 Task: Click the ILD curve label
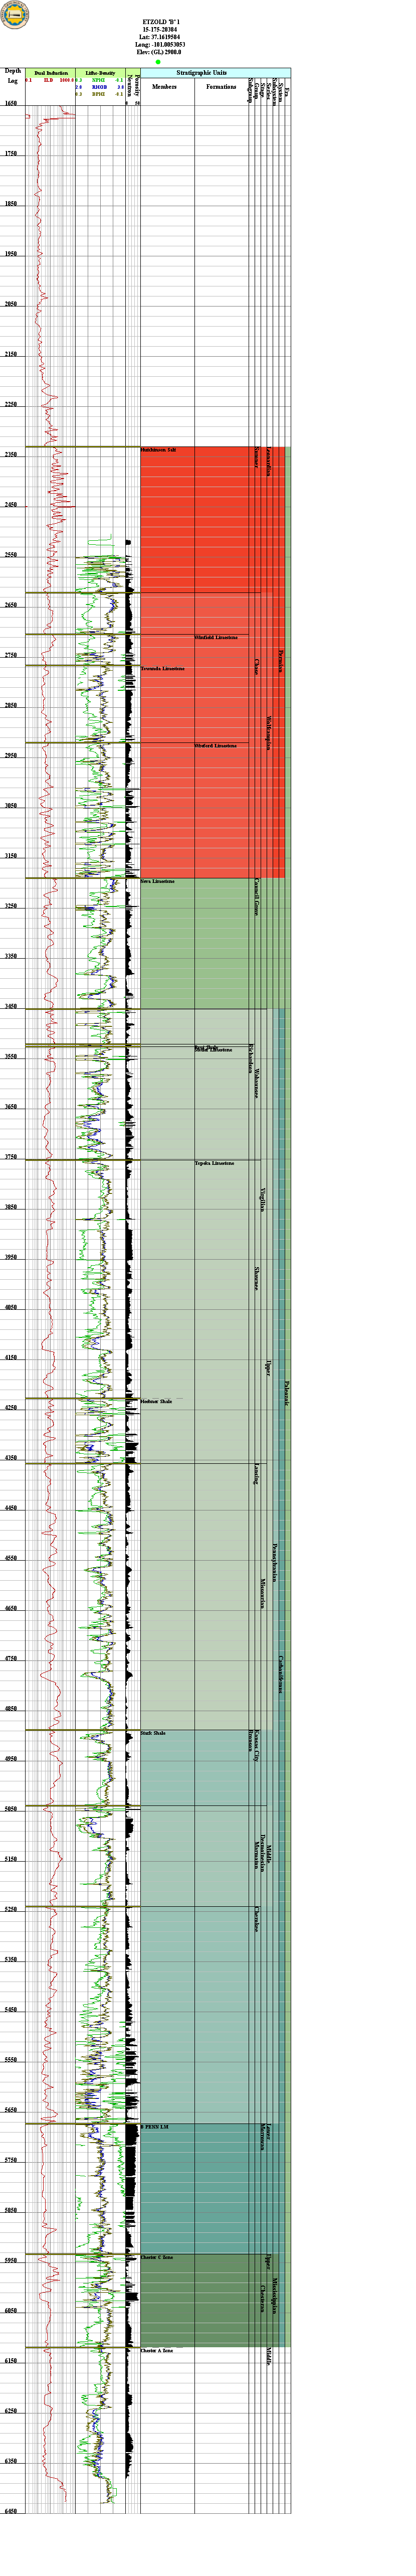pos(48,80)
